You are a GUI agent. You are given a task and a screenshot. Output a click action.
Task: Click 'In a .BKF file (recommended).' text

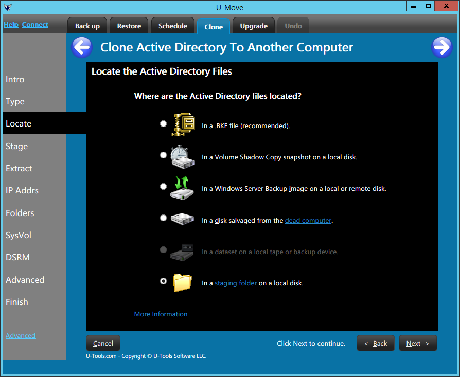click(246, 126)
